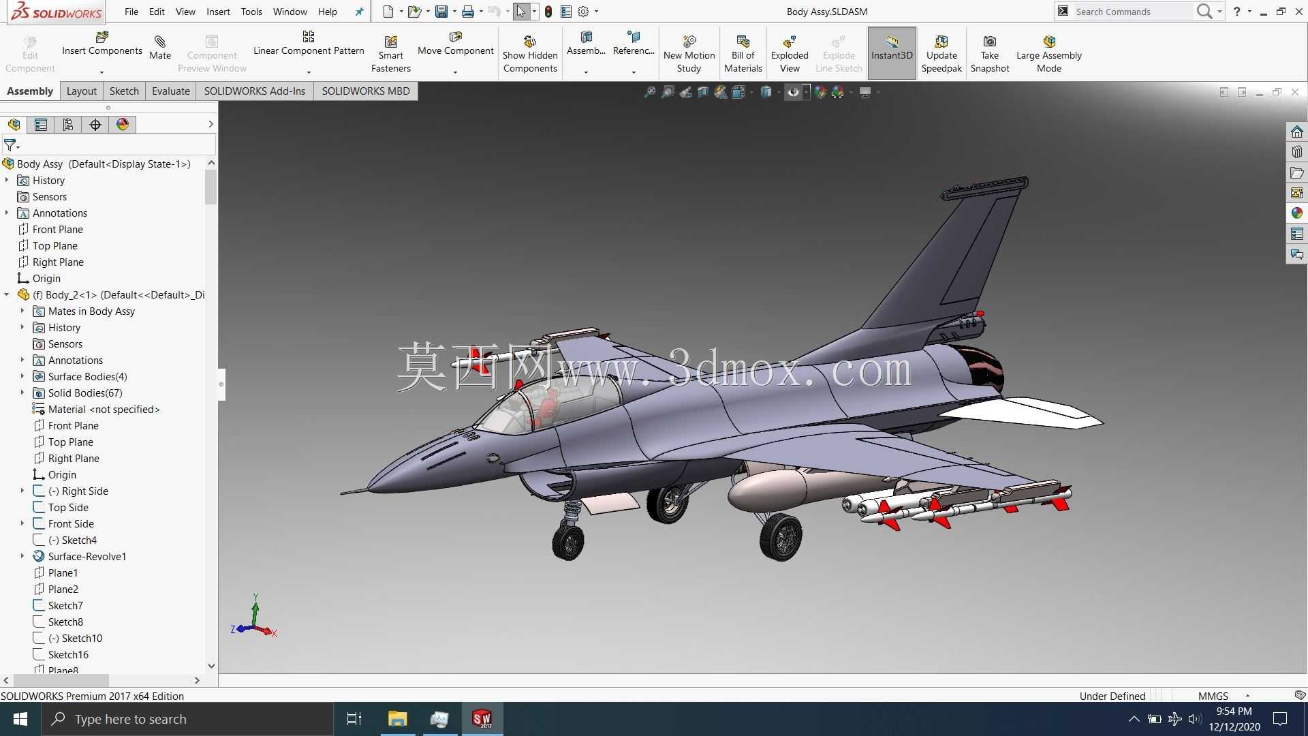Open the Options gear icon

point(583,12)
